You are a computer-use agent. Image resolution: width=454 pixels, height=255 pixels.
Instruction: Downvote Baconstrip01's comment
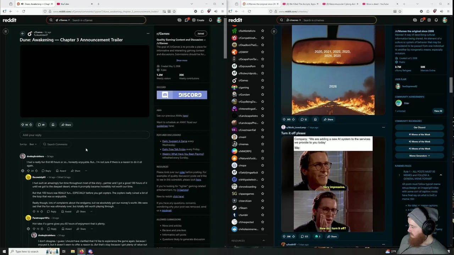click(x=41, y=211)
